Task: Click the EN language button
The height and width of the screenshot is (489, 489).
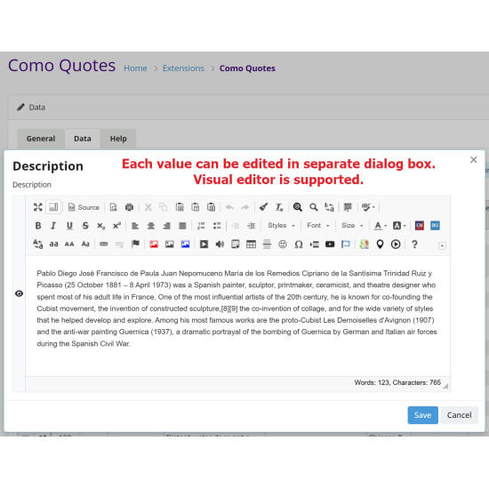Action: click(420, 226)
